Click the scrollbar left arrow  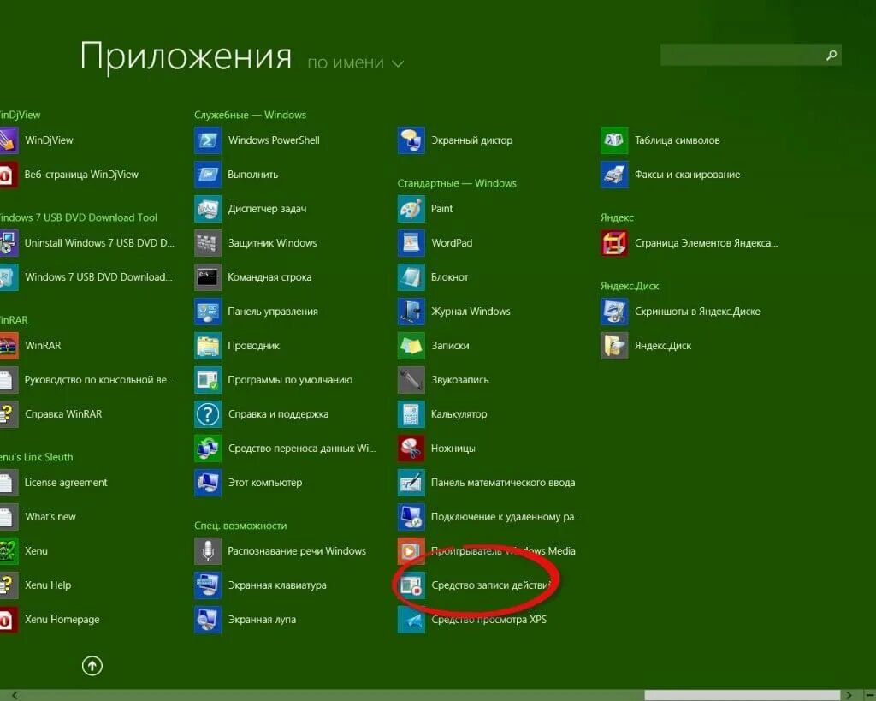point(15,695)
